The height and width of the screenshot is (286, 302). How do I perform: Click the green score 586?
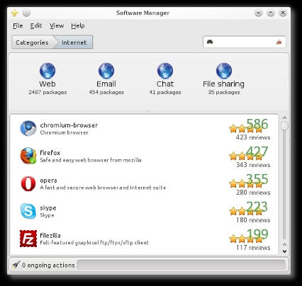tap(257, 124)
